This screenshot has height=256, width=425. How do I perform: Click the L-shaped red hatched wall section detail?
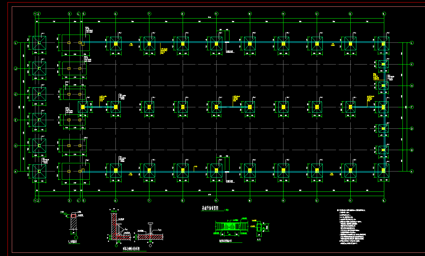tap(116, 227)
